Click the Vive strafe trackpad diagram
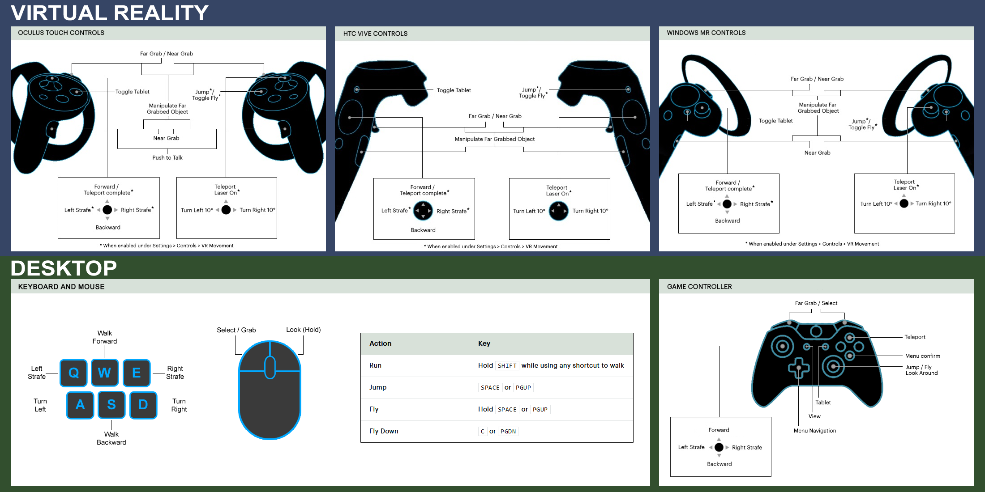Screen dimensions: 985x492 coord(423,211)
